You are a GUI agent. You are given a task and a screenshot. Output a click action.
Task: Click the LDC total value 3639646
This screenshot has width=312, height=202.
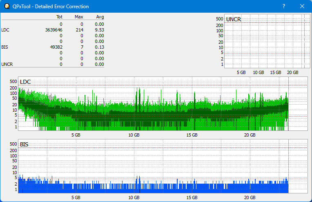coord(54,30)
